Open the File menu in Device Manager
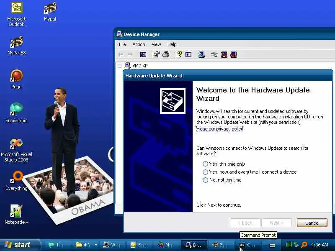The width and height of the screenshot is (335, 251). point(122,44)
